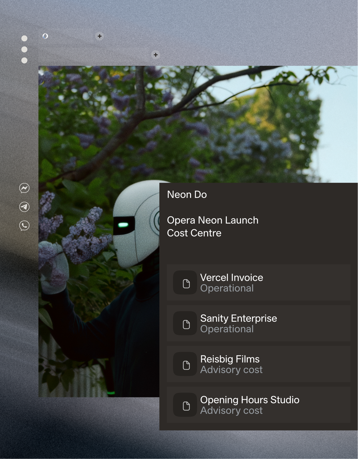Click the document icon for Vercel Invoice
Viewport: 358px width, 459px height.
point(185,282)
